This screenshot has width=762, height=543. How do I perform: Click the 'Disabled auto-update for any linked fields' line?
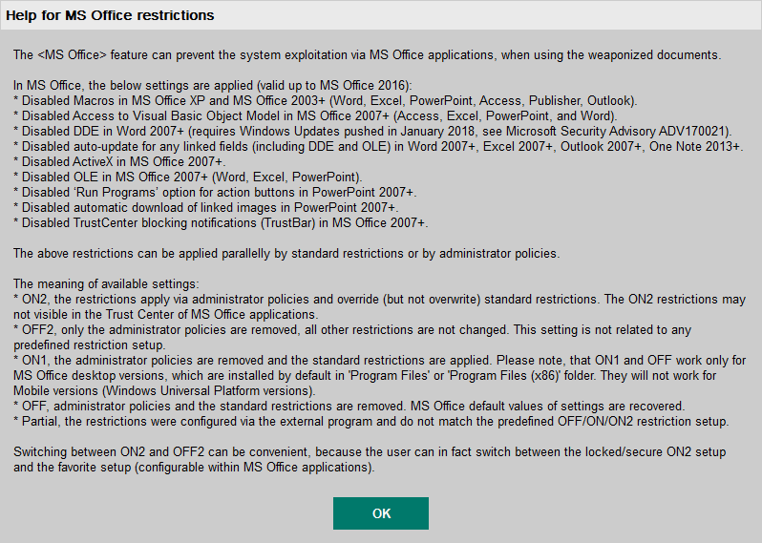point(376,145)
